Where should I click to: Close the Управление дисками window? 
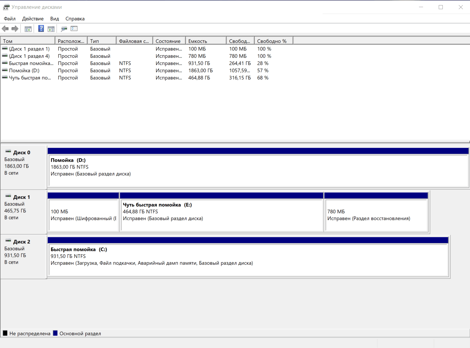click(460, 7)
